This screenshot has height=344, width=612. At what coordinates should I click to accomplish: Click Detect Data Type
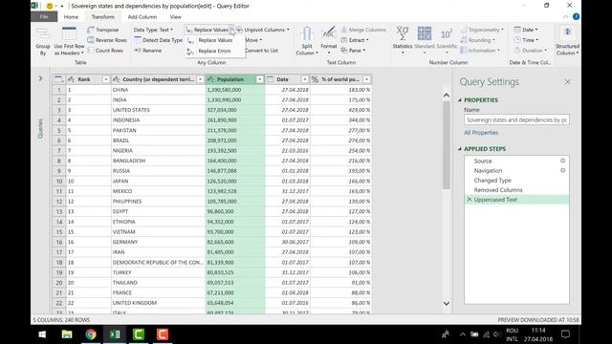[x=158, y=40]
